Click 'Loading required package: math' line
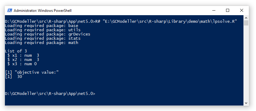Image resolution: width=256 pixels, height=111 pixels. pyautogui.click(x=42, y=43)
